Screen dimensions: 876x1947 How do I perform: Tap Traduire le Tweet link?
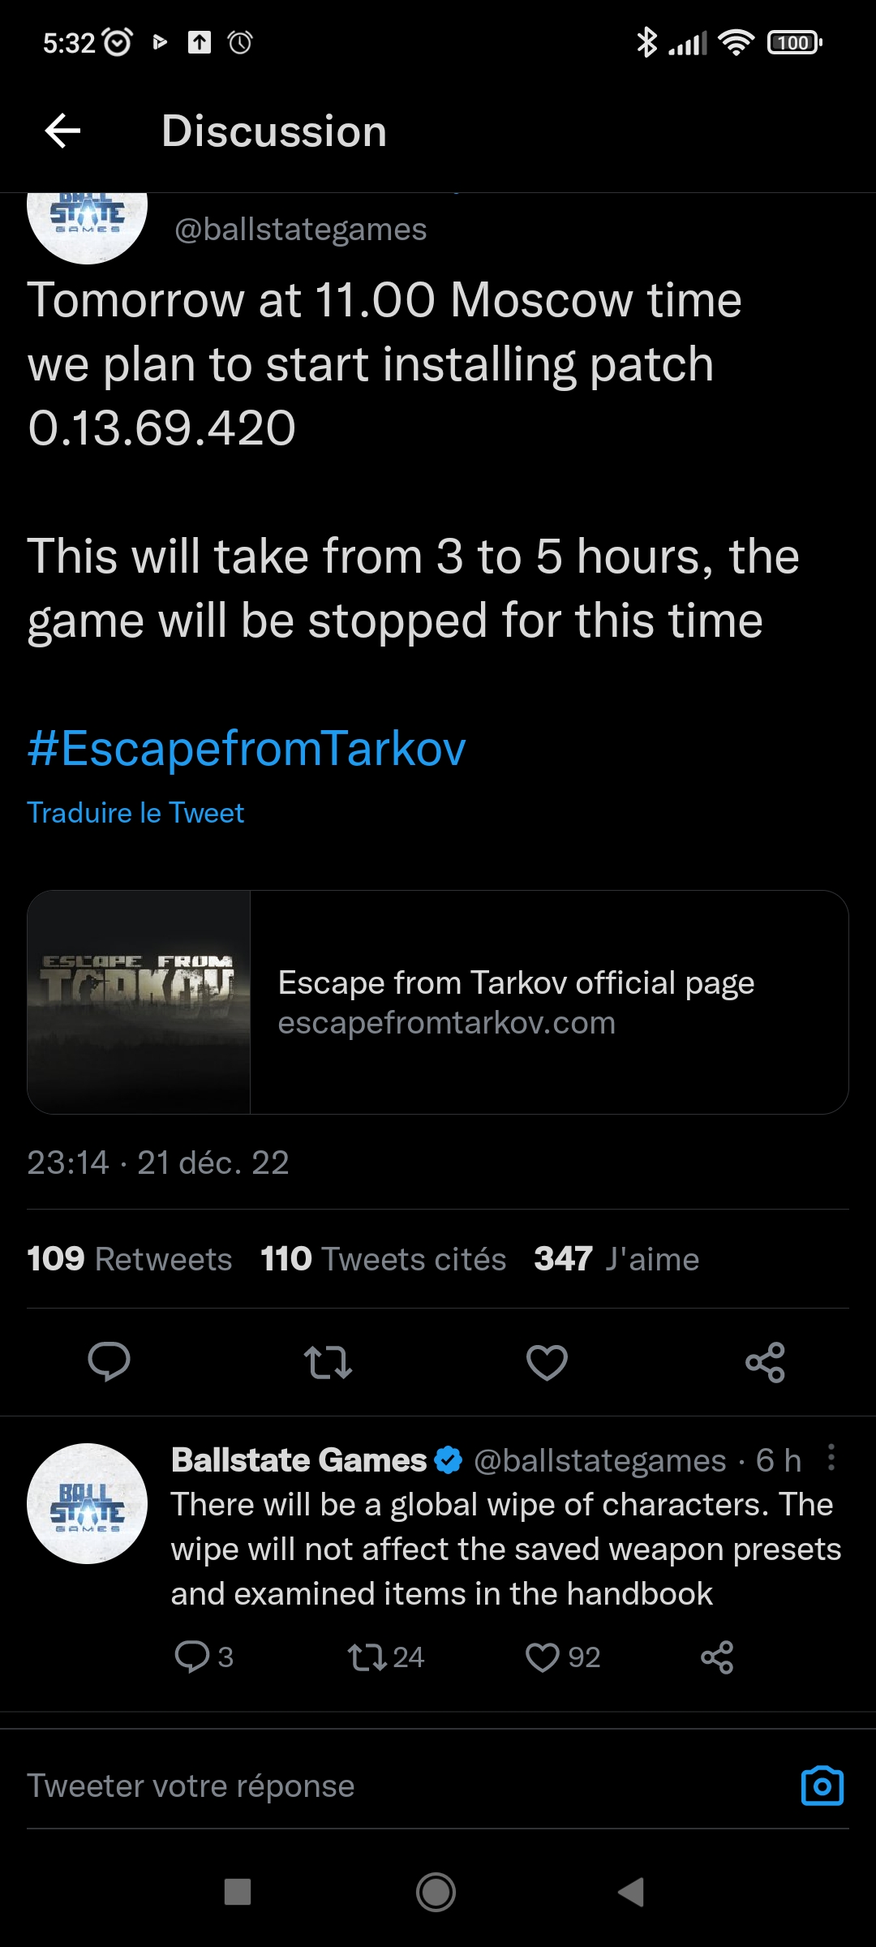click(x=135, y=813)
